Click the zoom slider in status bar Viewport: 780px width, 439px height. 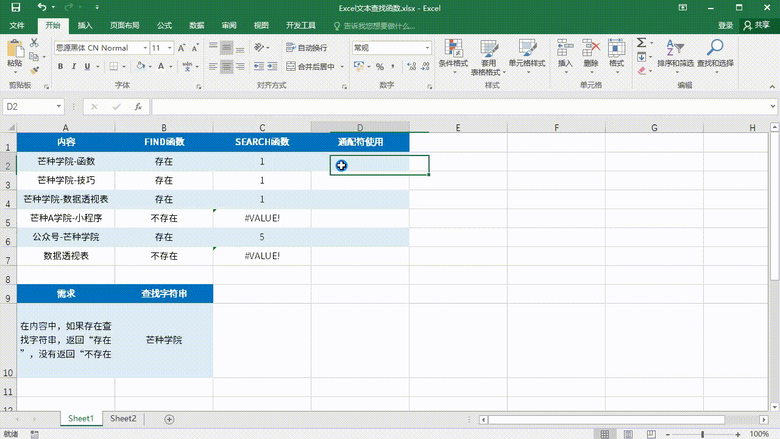703,434
